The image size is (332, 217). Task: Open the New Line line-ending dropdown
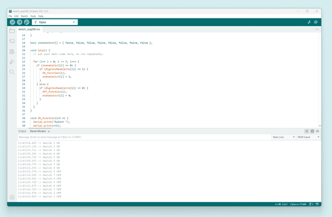pos(283,137)
